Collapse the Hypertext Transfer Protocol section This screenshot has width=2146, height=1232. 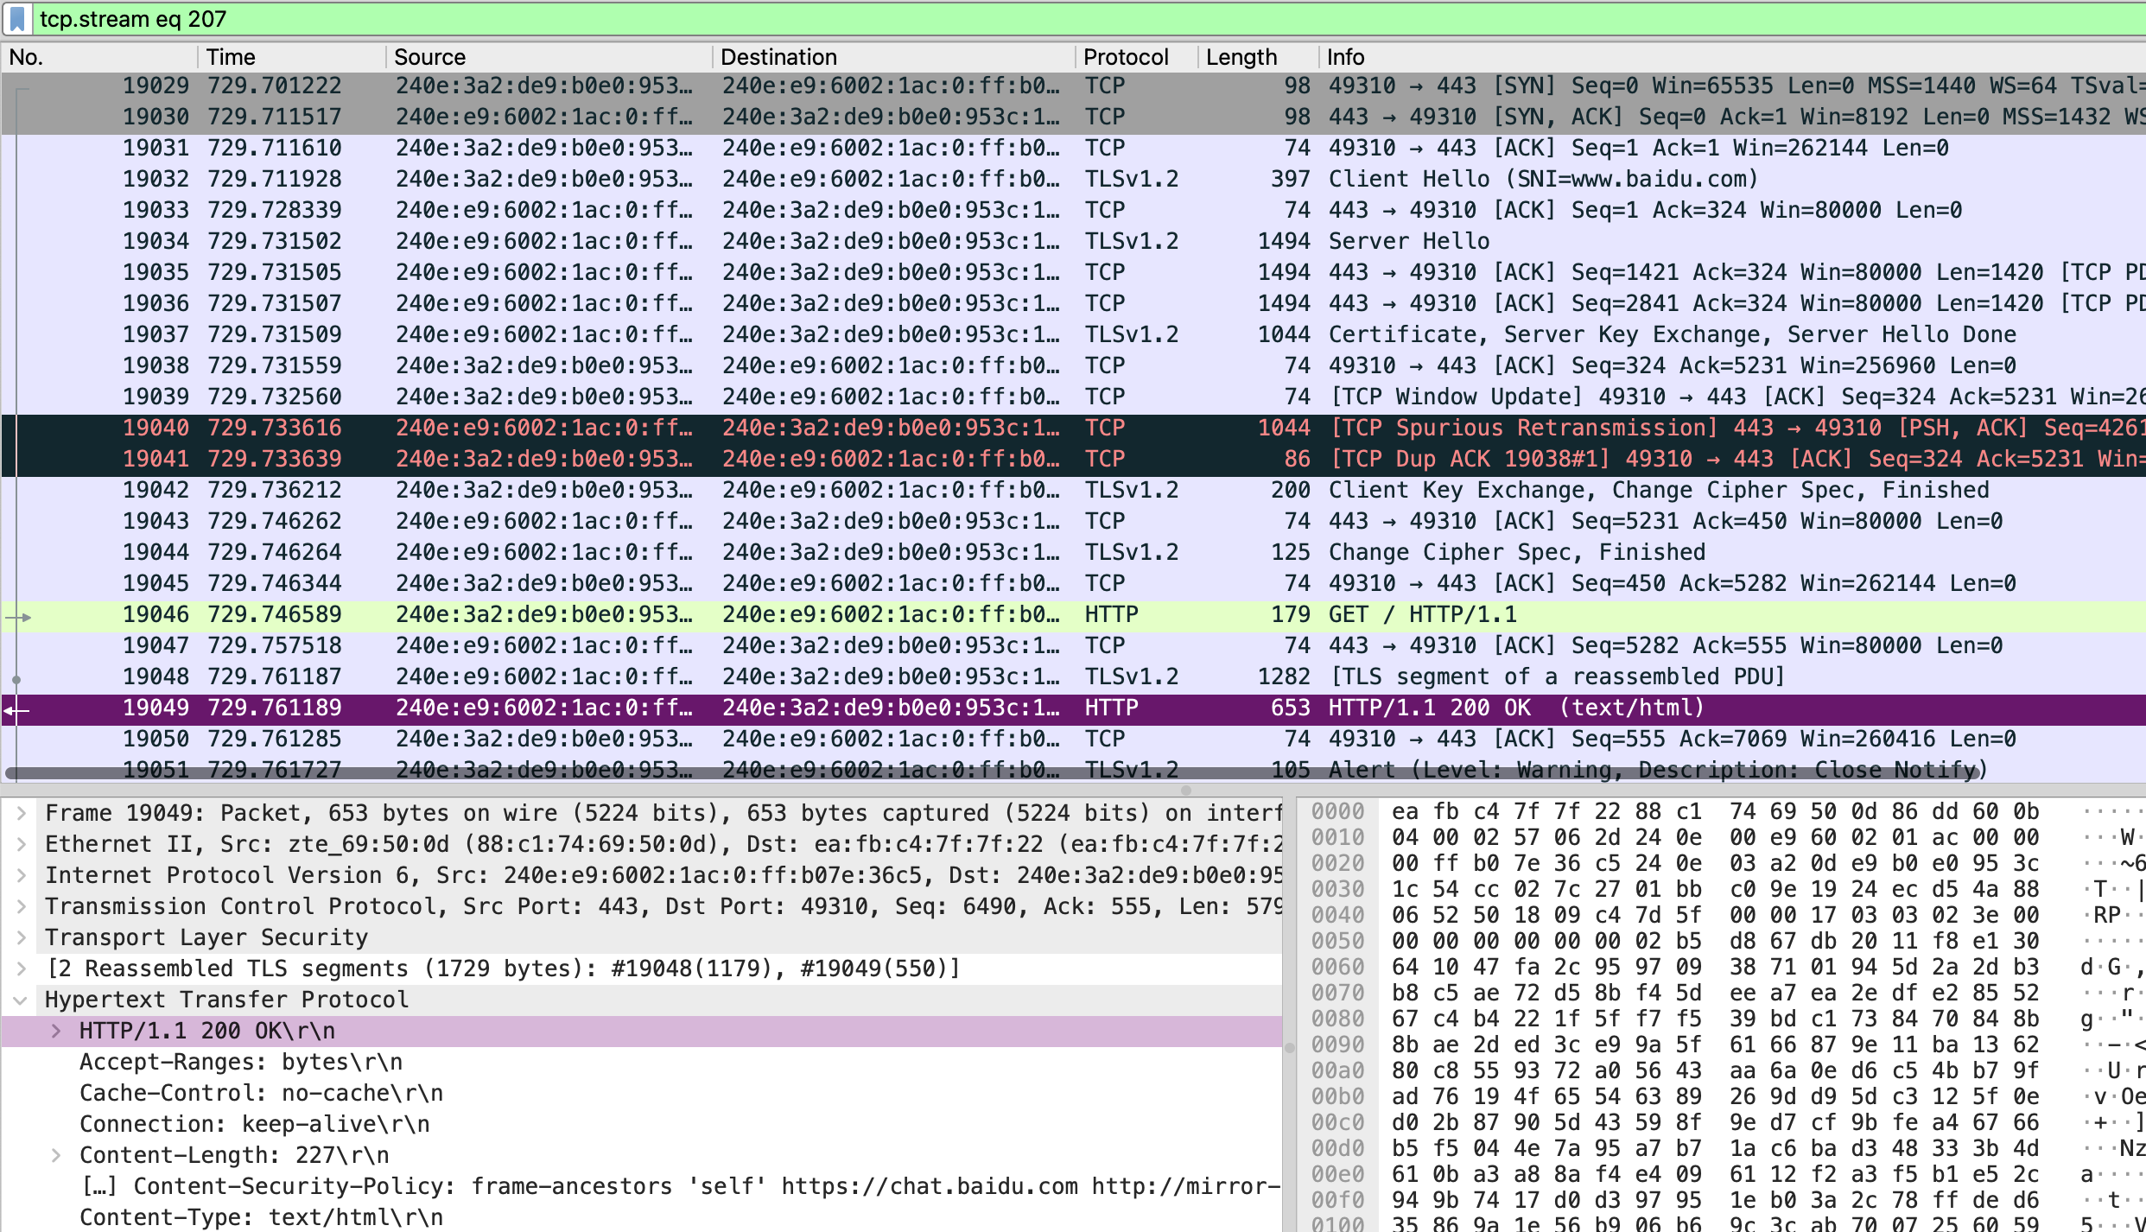pyautogui.click(x=22, y=1000)
